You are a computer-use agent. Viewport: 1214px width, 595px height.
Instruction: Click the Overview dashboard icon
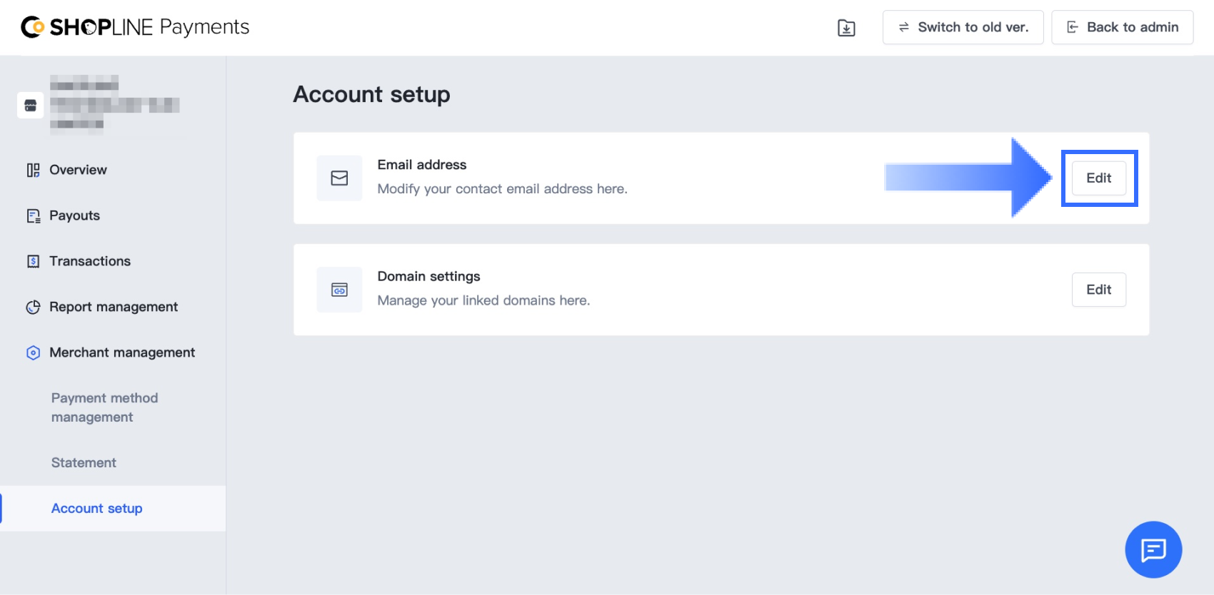point(33,170)
